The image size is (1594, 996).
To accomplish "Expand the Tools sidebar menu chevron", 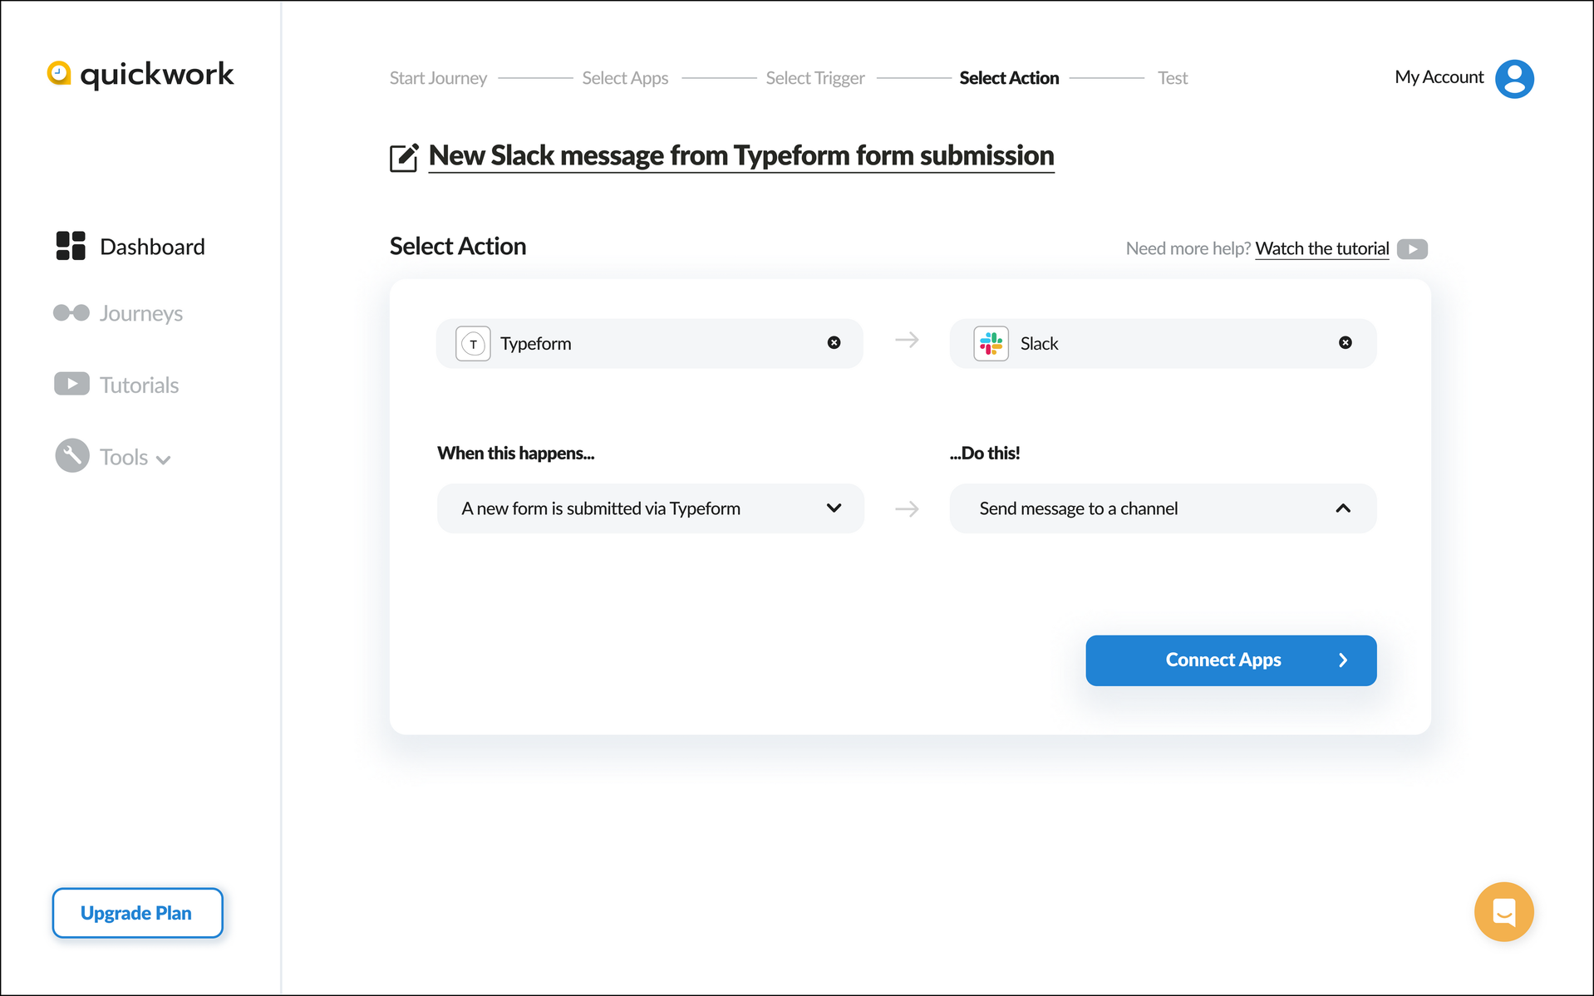I will [x=164, y=459].
